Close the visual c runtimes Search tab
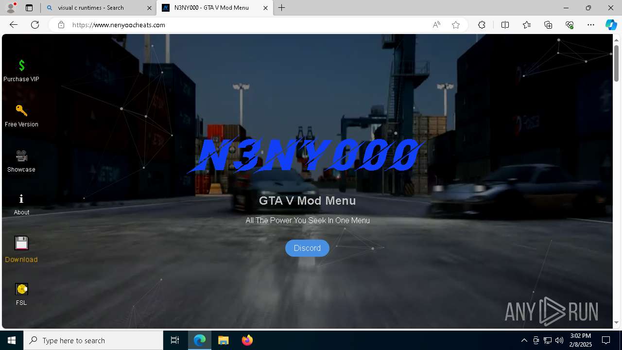The height and width of the screenshot is (350, 622). coord(149,8)
